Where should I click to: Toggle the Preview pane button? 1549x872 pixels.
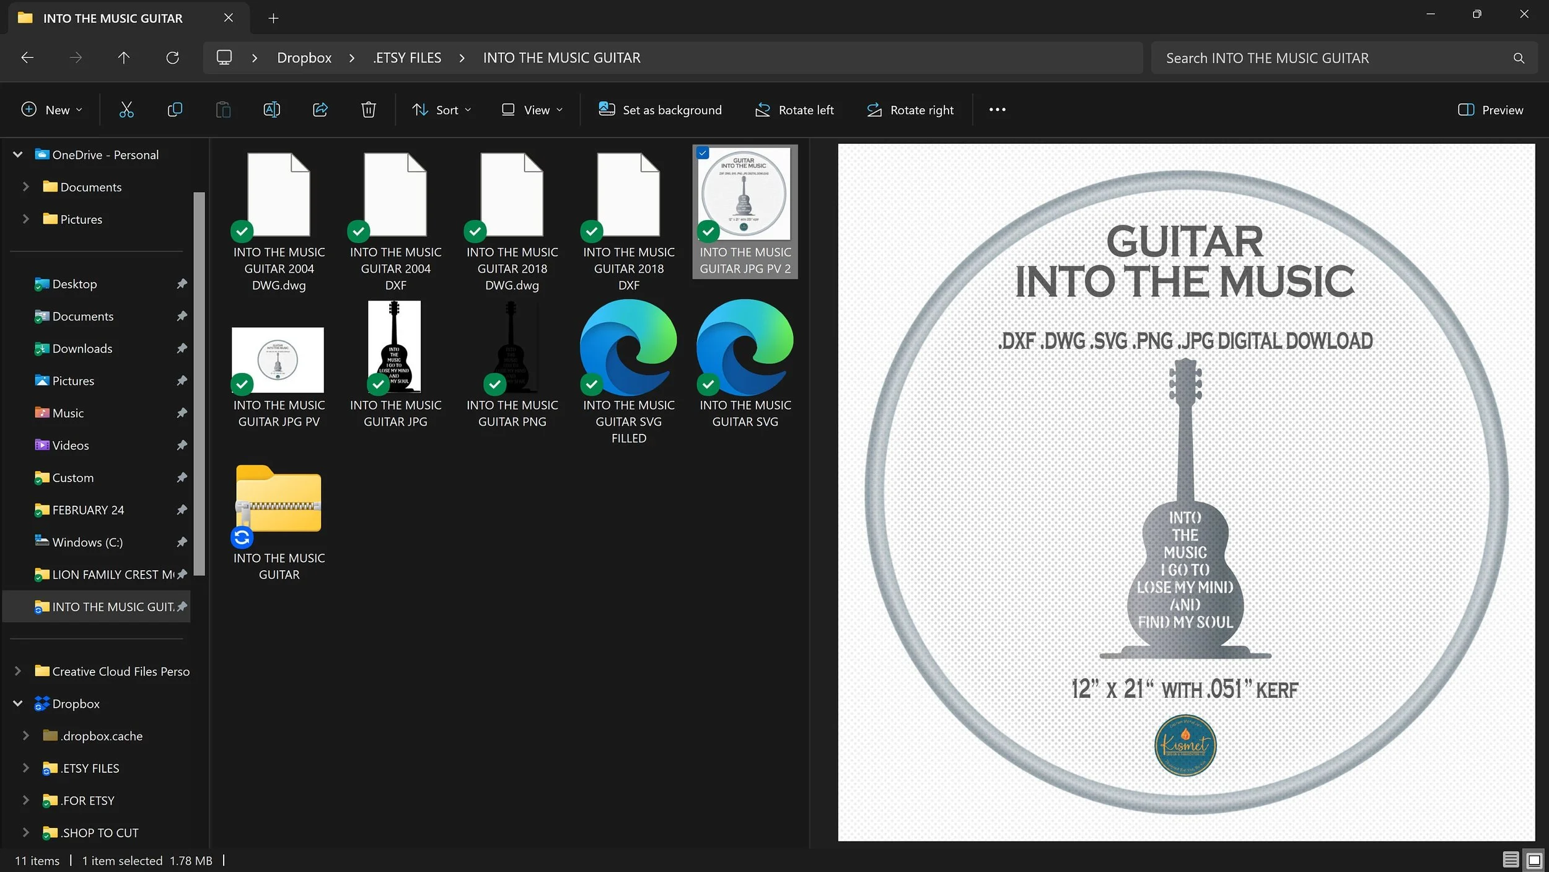tap(1490, 110)
